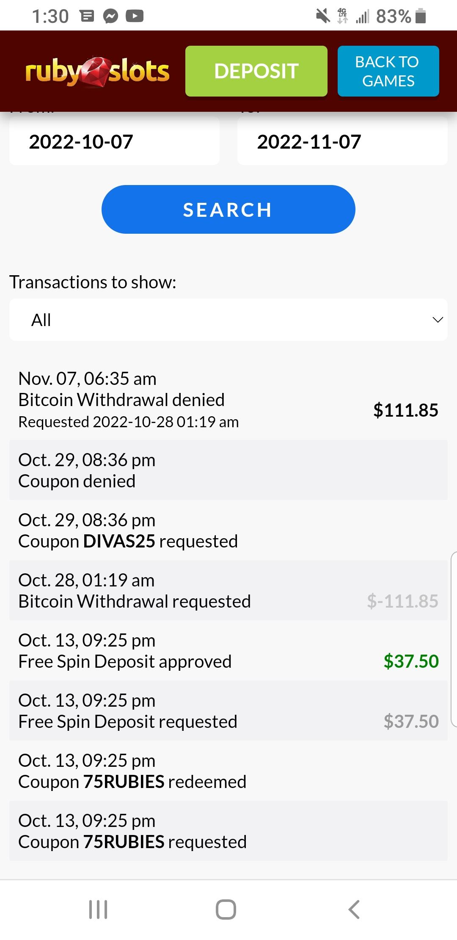
Task: Open the Transactions to show dropdown
Action: (x=228, y=320)
